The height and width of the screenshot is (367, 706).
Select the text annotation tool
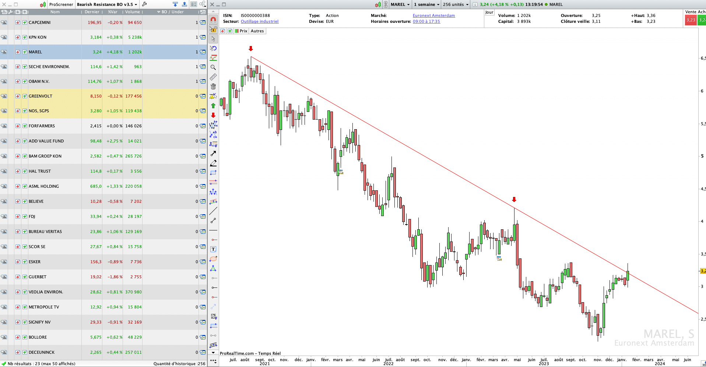click(213, 249)
